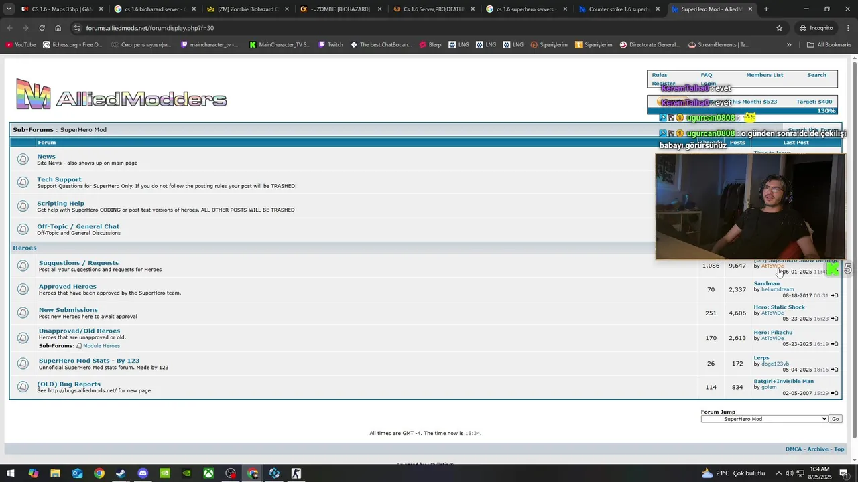Open Outlook from the taskbar

click(x=77, y=473)
